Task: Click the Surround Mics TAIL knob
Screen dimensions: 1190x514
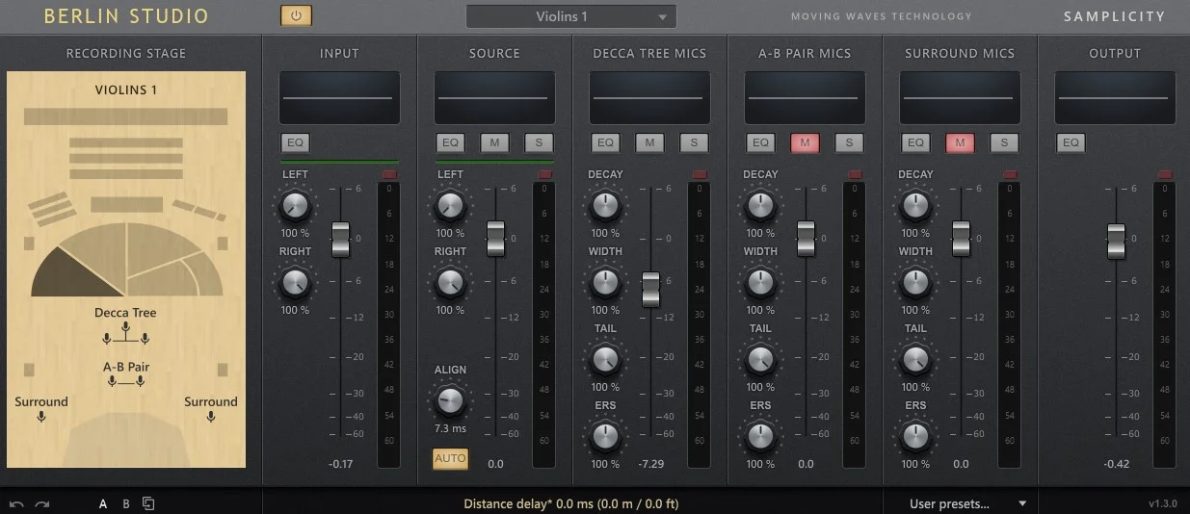Action: tap(915, 359)
